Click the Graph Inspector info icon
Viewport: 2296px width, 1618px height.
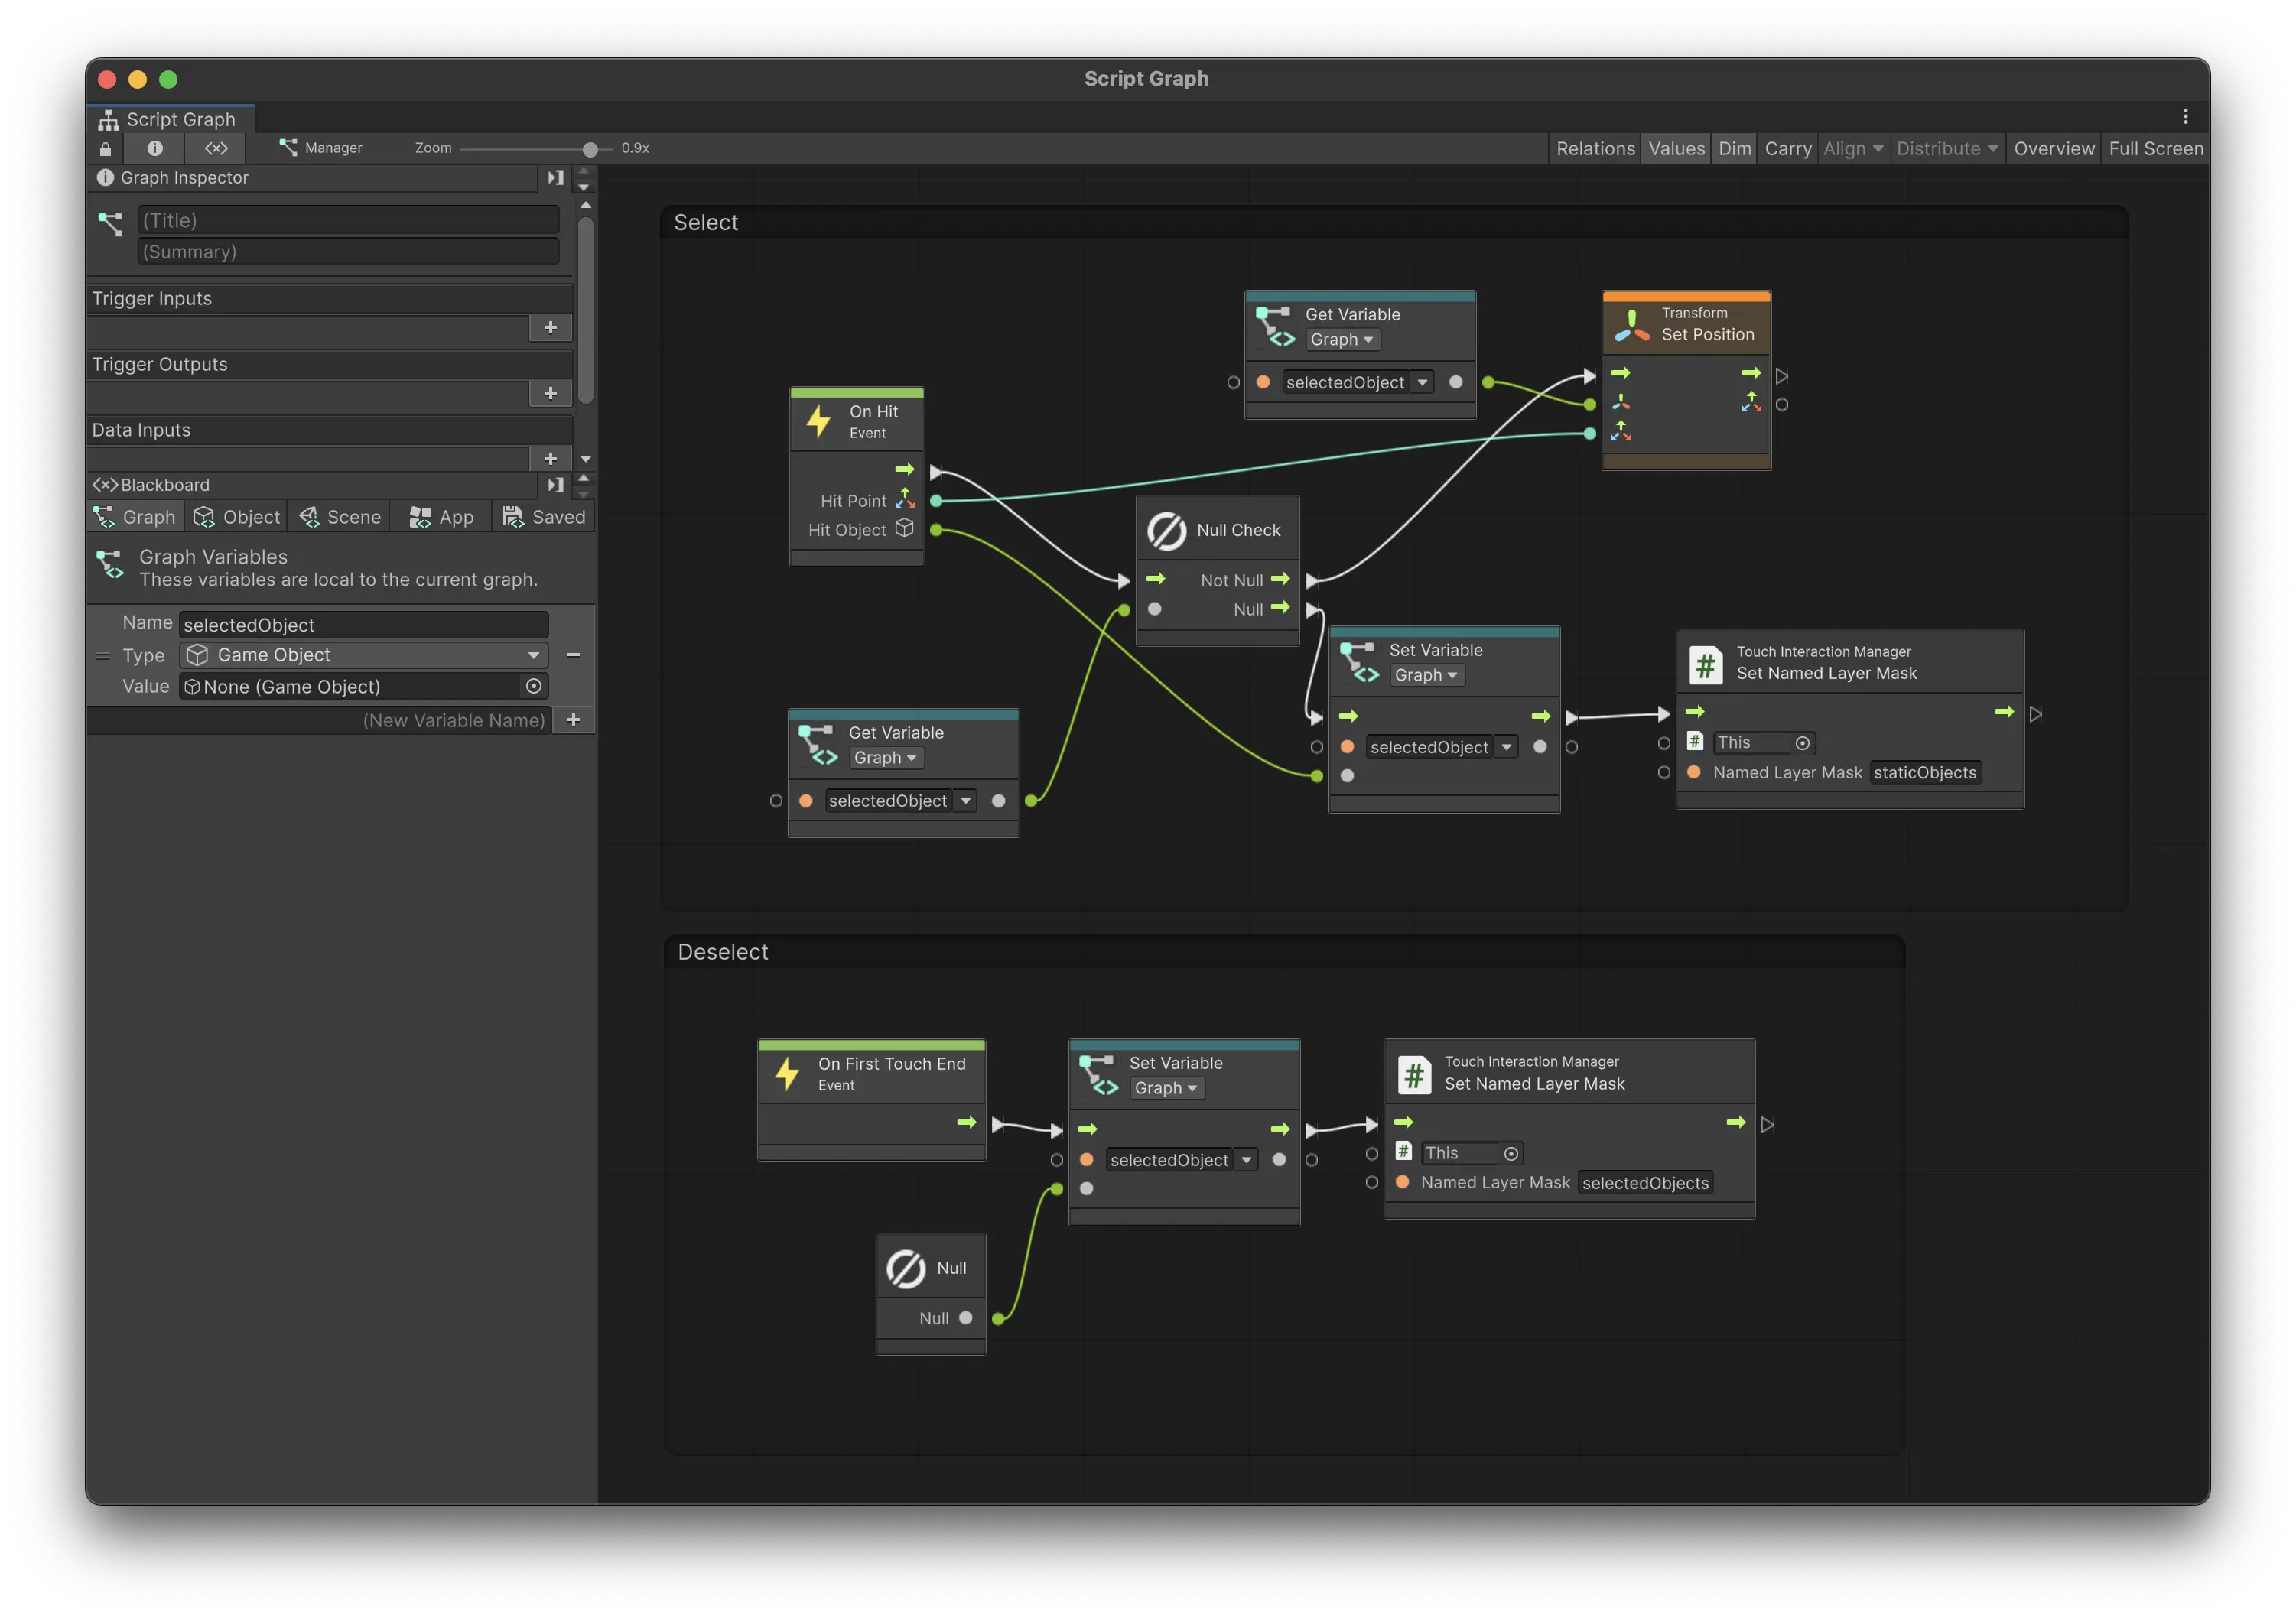(x=105, y=177)
